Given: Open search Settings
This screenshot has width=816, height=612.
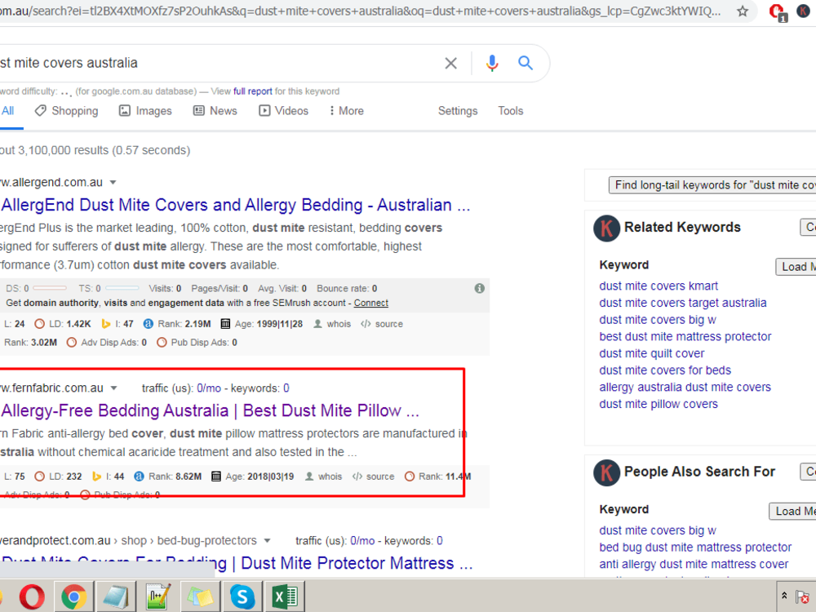Looking at the screenshot, I should (x=458, y=111).
